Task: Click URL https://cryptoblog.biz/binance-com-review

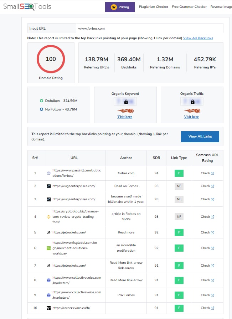Action: 76,217
